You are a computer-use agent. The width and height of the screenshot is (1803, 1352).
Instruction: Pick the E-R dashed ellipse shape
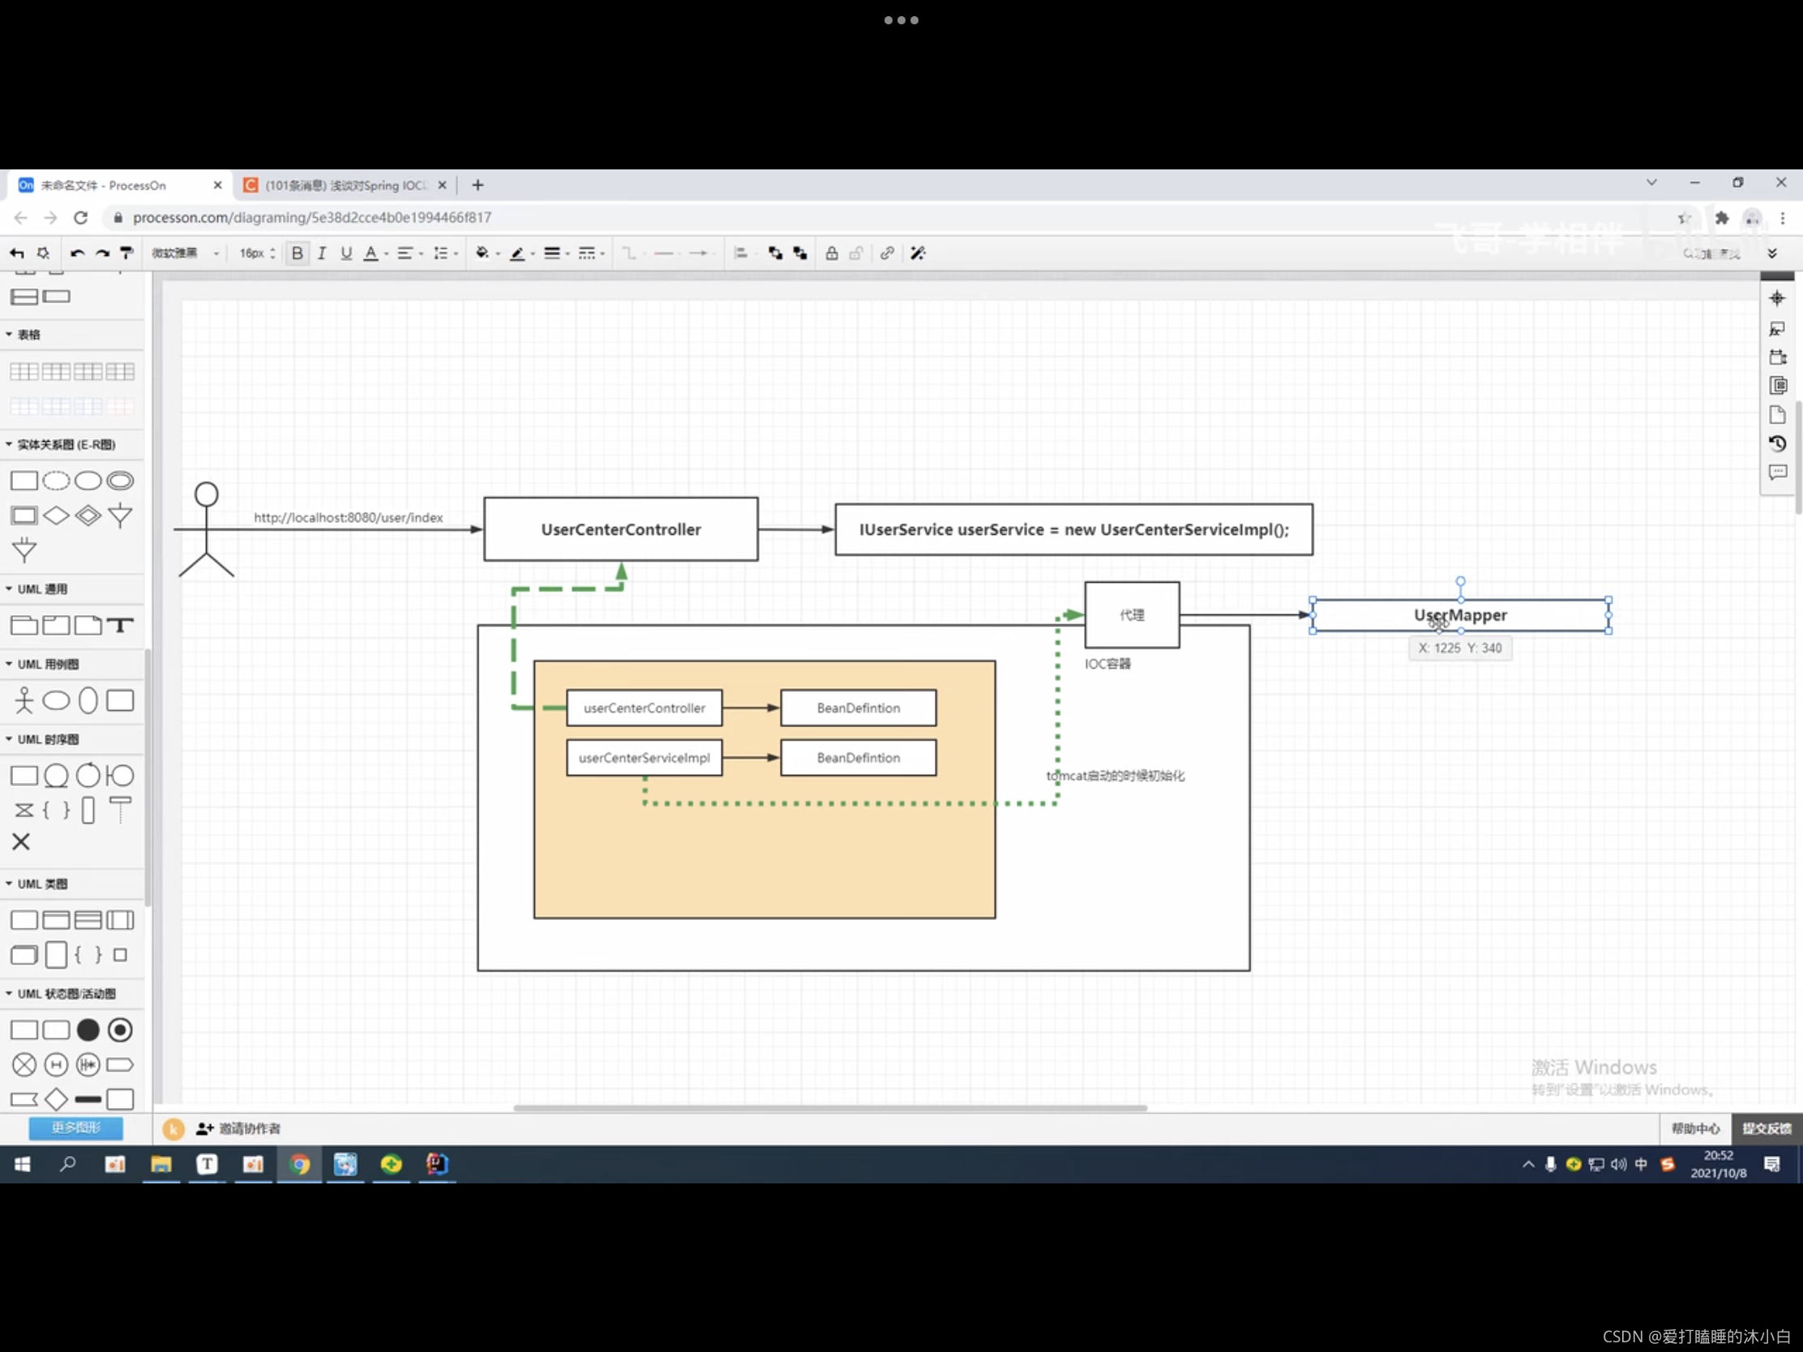(x=55, y=481)
